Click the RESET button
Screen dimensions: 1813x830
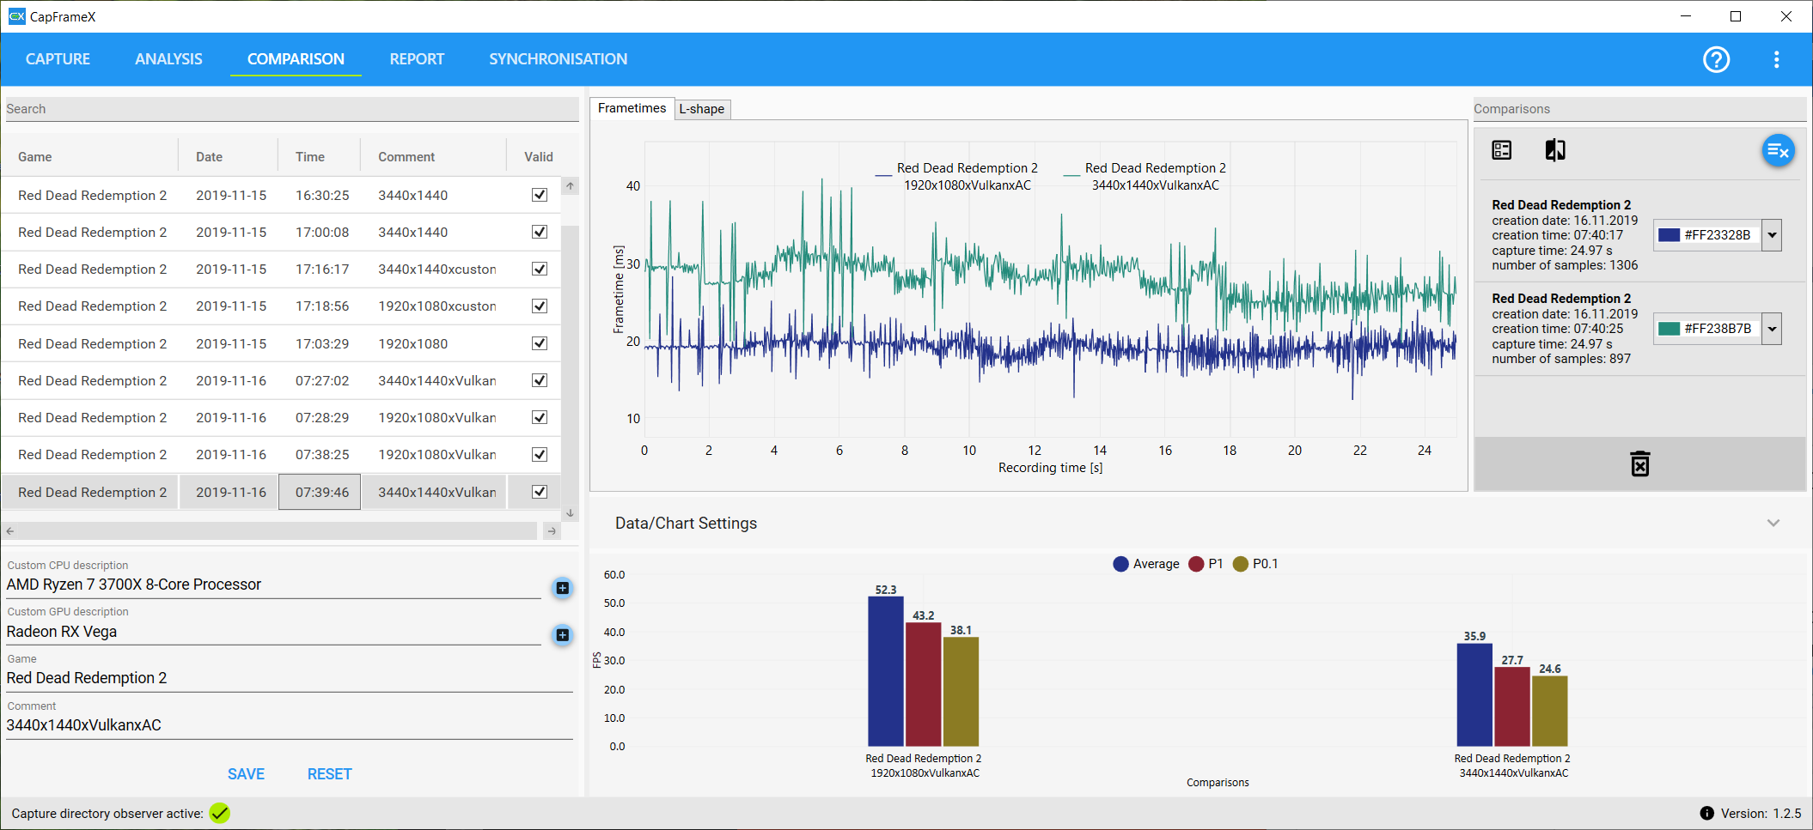click(329, 774)
